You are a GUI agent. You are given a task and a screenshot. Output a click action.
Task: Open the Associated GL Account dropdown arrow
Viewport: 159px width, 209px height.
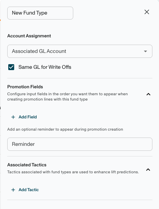[x=145, y=51]
